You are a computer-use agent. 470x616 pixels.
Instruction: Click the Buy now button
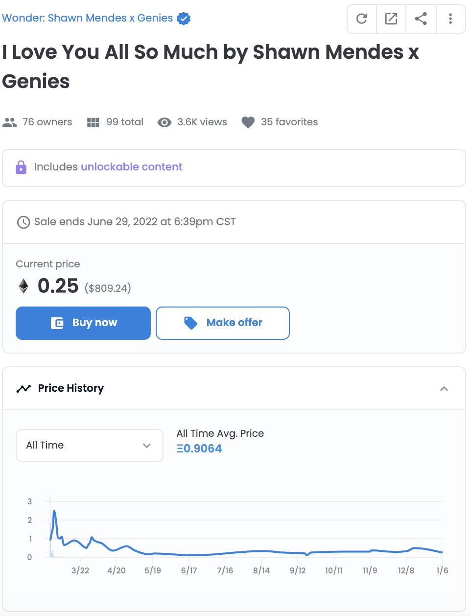[83, 323]
